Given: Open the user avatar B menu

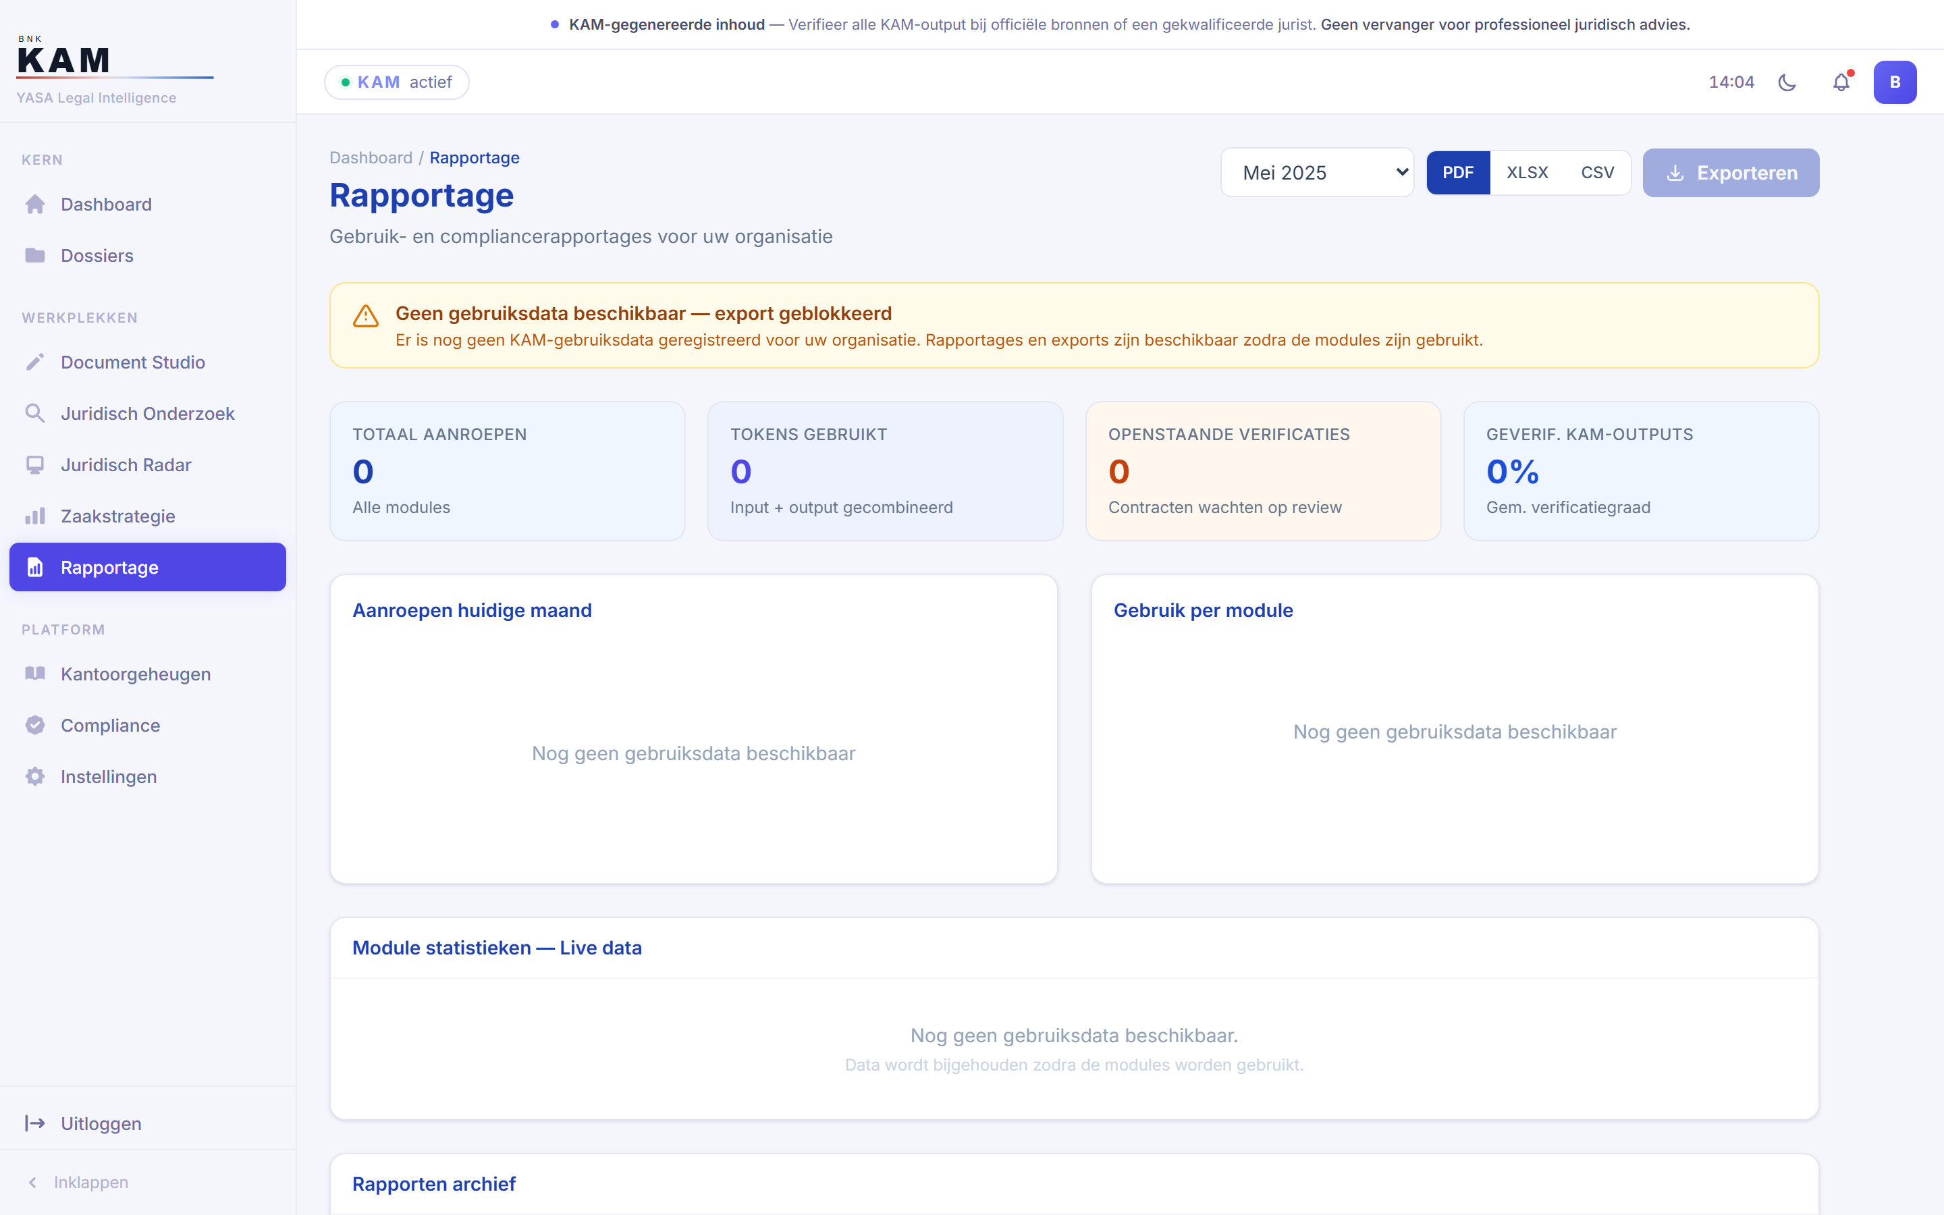Looking at the screenshot, I should click(1895, 82).
